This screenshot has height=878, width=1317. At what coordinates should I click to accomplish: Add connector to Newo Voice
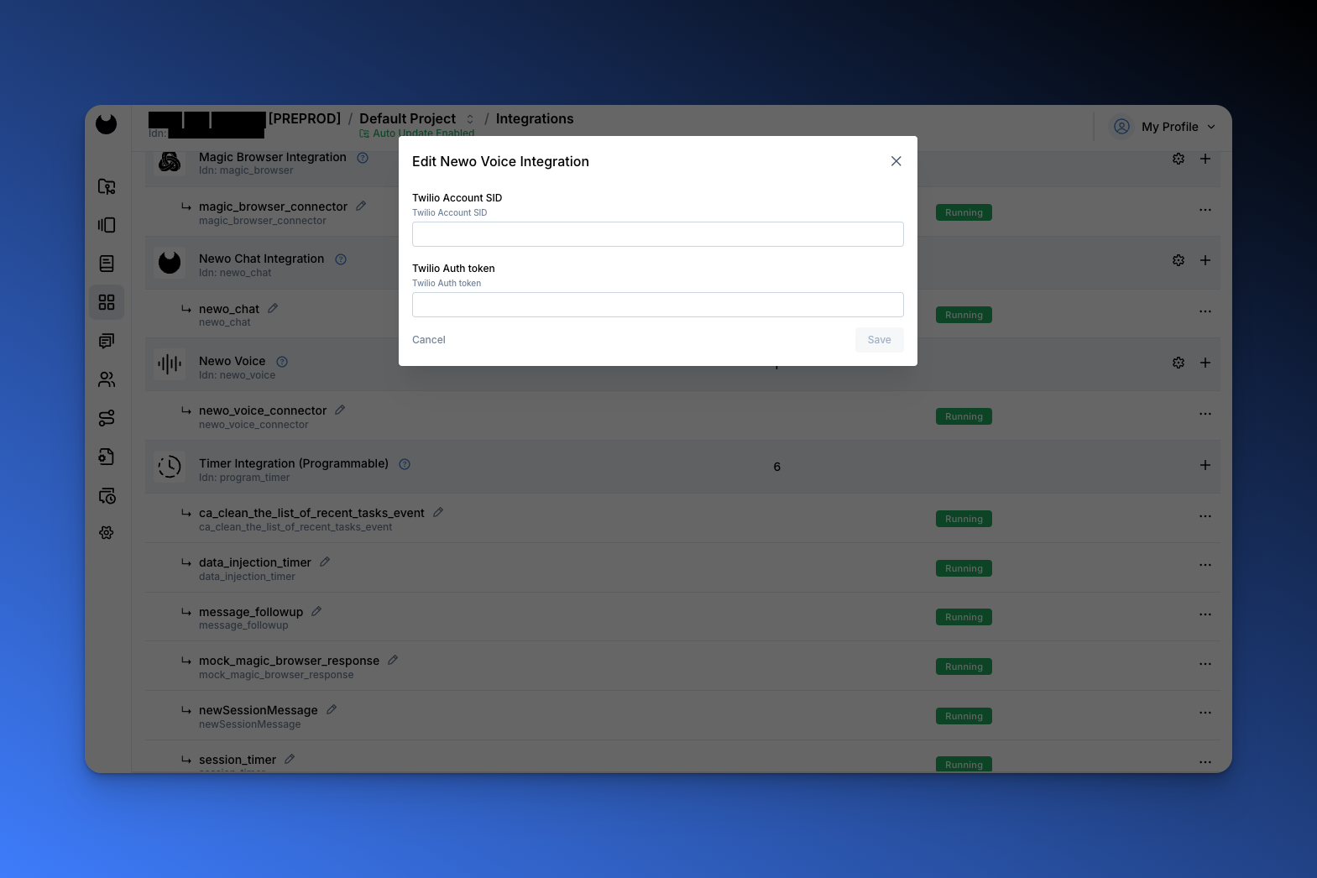pos(1205,363)
